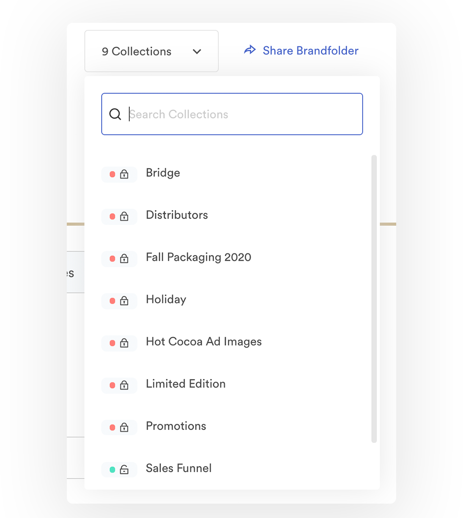The width and height of the screenshot is (463, 518).
Task: Click the lock icon beside Limited Edition
Action: click(x=124, y=385)
